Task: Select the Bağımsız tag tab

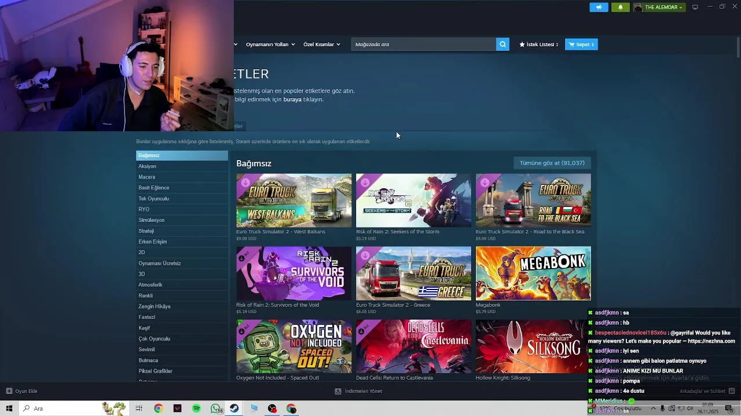Action: (x=182, y=155)
